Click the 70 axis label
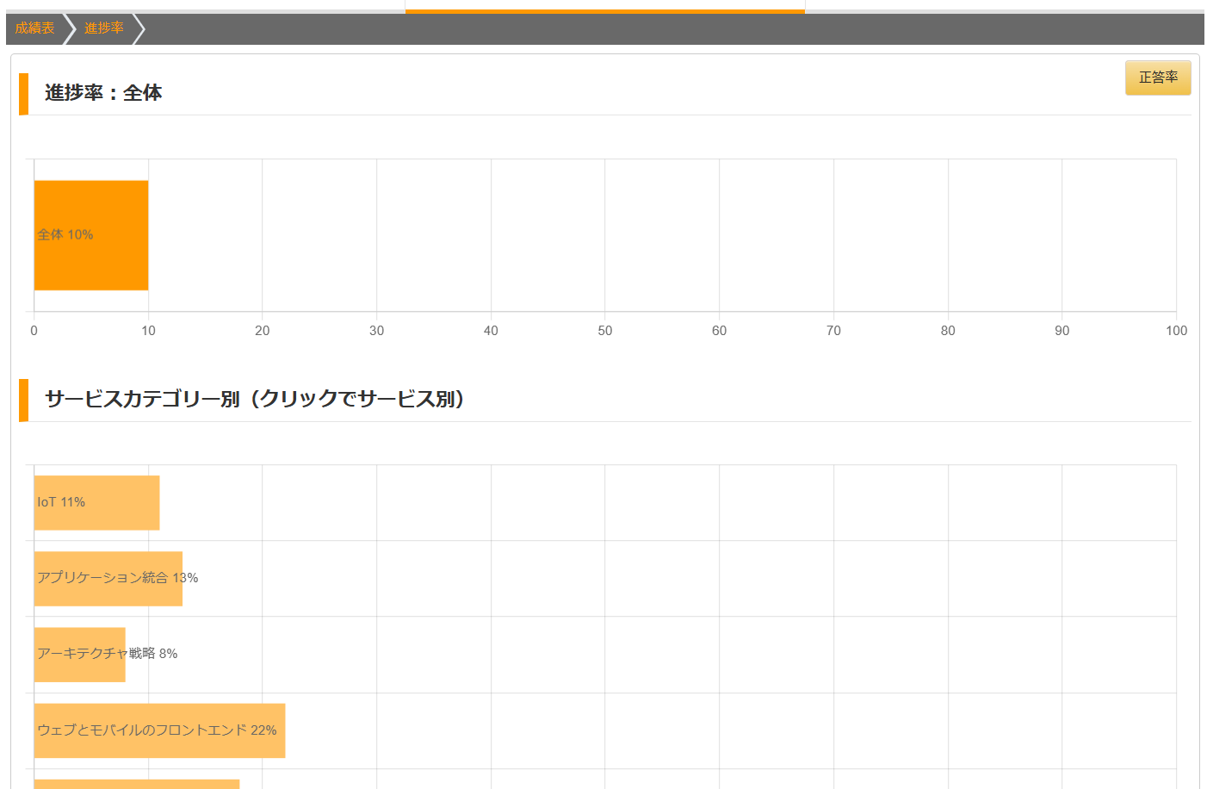 tap(833, 331)
